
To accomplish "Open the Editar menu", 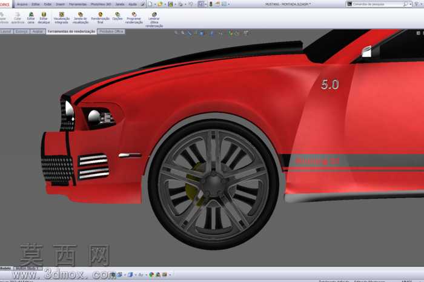I will 35,4.
